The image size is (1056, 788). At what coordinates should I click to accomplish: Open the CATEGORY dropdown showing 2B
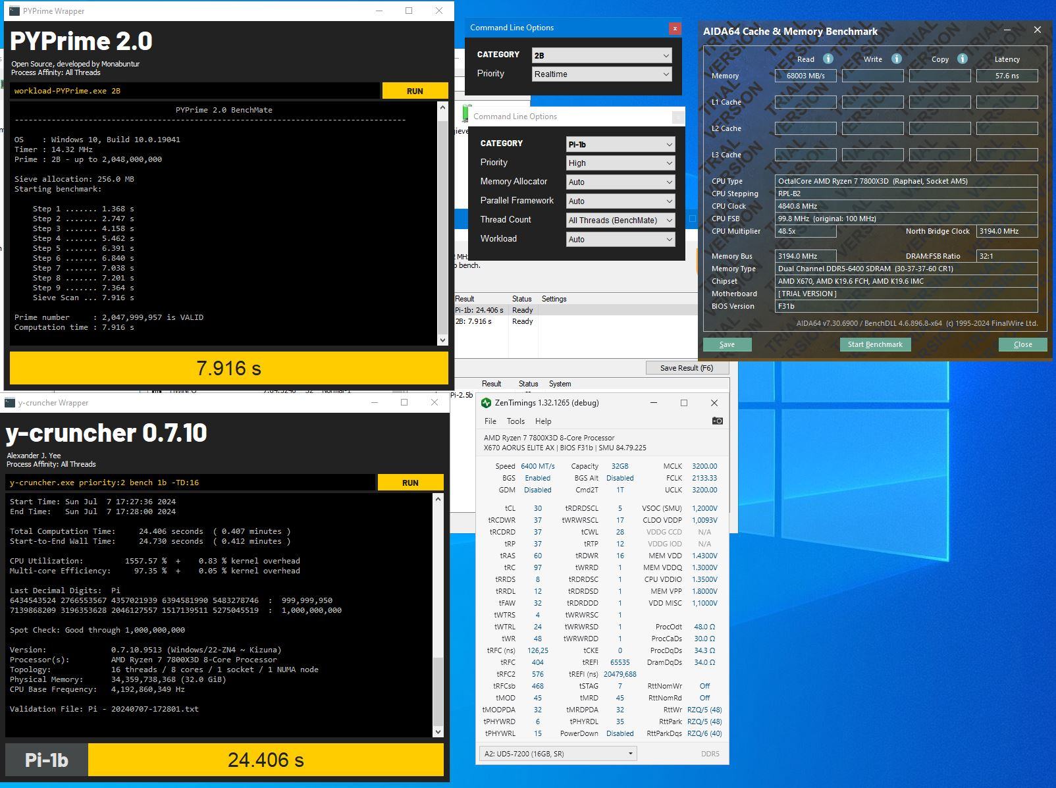click(602, 55)
